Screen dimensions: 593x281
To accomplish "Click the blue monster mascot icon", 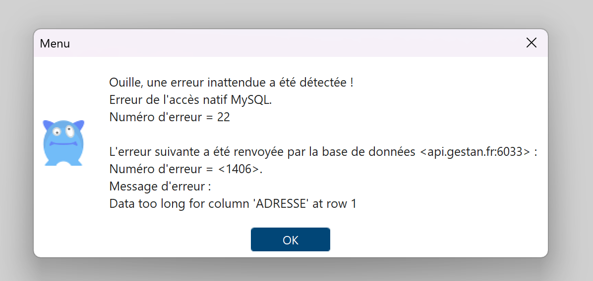I will coord(63,142).
